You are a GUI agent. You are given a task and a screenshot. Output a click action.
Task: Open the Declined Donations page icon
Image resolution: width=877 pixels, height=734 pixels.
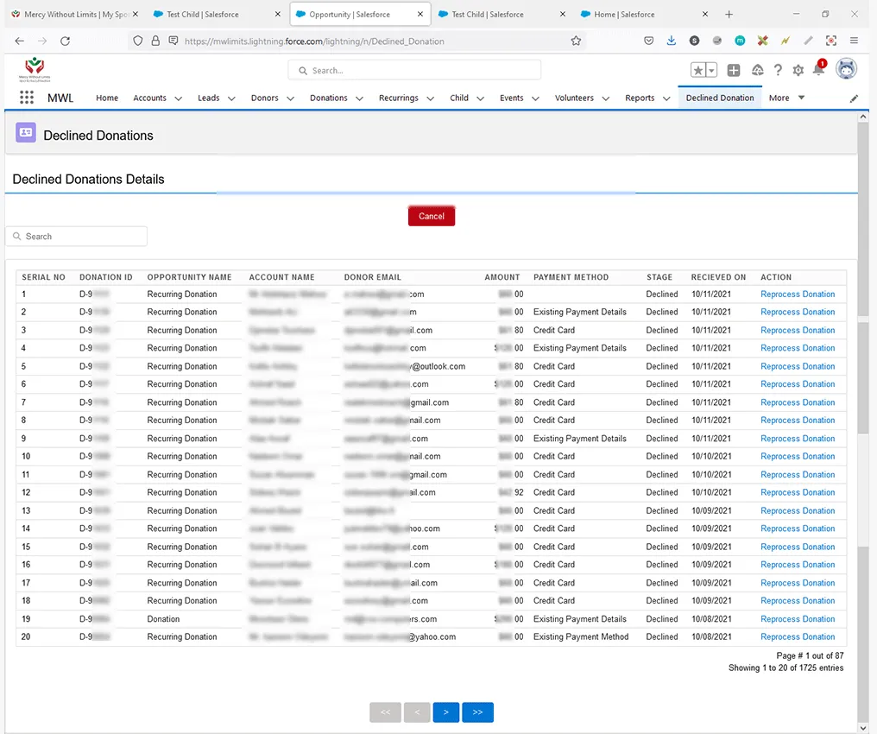click(26, 133)
